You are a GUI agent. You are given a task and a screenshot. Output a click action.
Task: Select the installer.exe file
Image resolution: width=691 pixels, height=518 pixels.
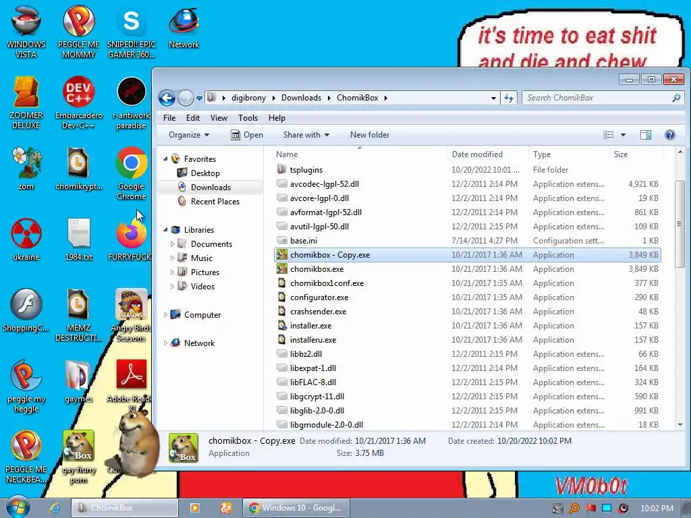(467, 326)
